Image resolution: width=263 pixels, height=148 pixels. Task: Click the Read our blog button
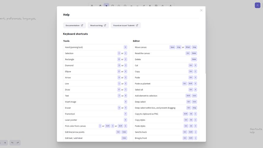[x=98, y=25]
